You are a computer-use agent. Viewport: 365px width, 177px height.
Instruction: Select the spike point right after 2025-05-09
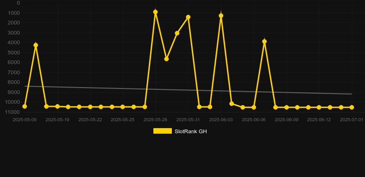(x=36, y=45)
